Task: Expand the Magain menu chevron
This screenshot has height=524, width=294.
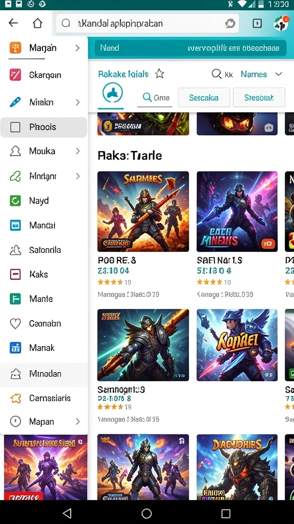Action: pos(78,48)
